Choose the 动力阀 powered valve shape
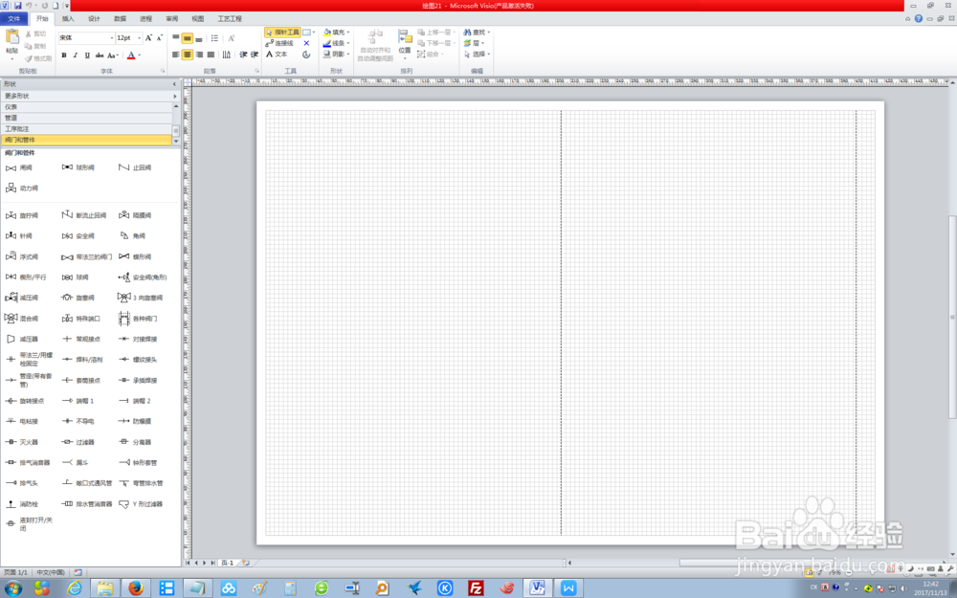 [22, 188]
